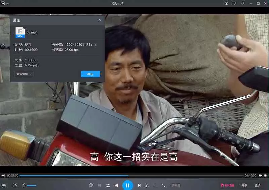269x190 pixels.
Task: Enter fullscreen with the expand arrows icon
Action: [163, 185]
